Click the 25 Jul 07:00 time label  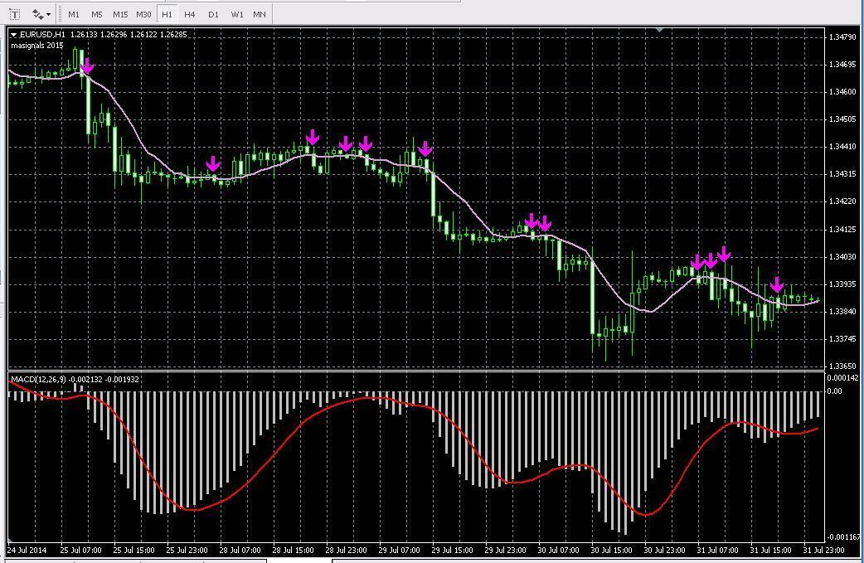[x=81, y=550]
